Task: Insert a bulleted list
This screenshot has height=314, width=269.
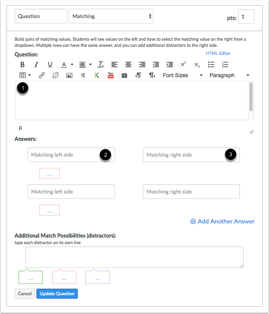Action: pos(211,64)
